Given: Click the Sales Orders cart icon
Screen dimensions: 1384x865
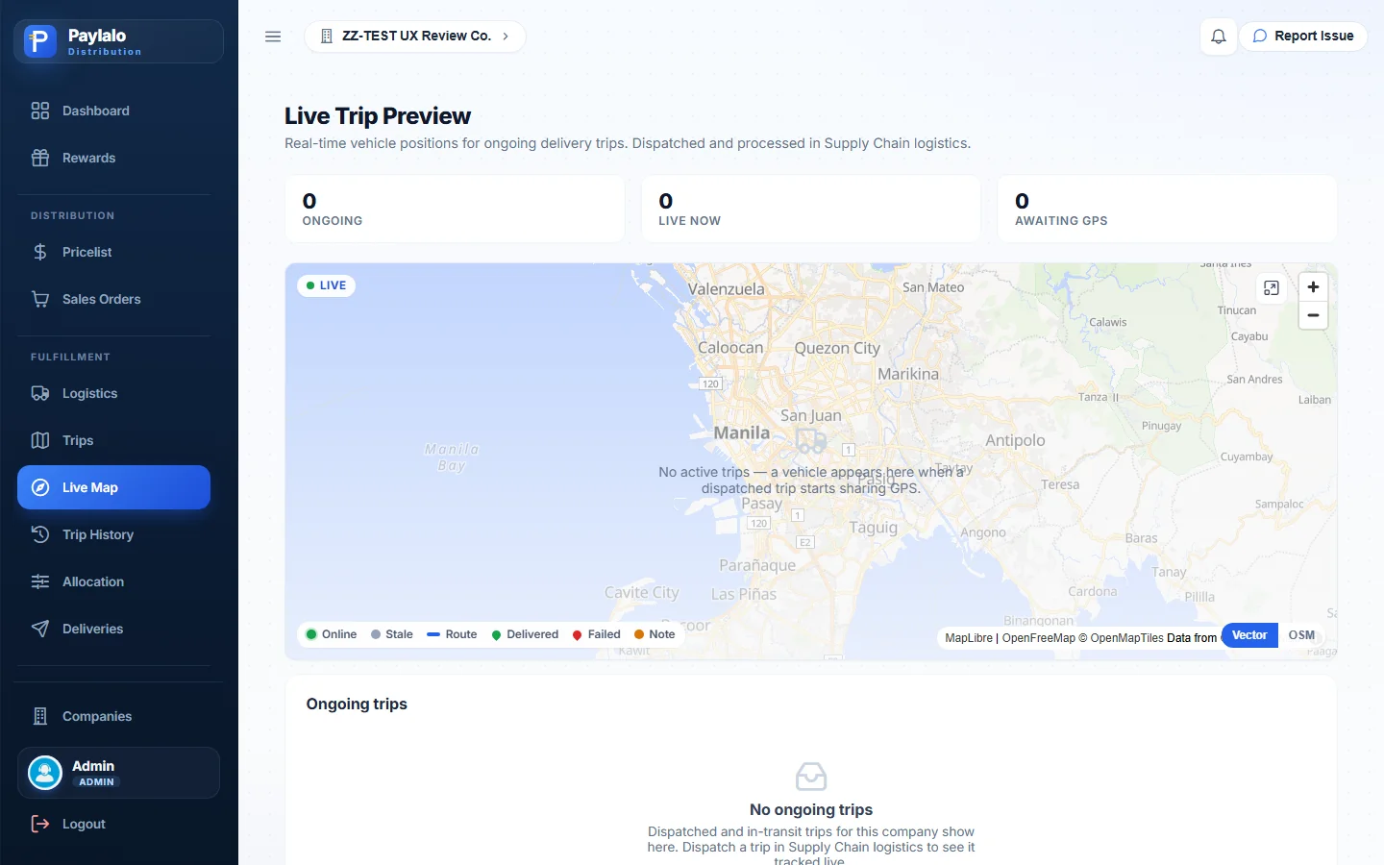Looking at the screenshot, I should [40, 299].
